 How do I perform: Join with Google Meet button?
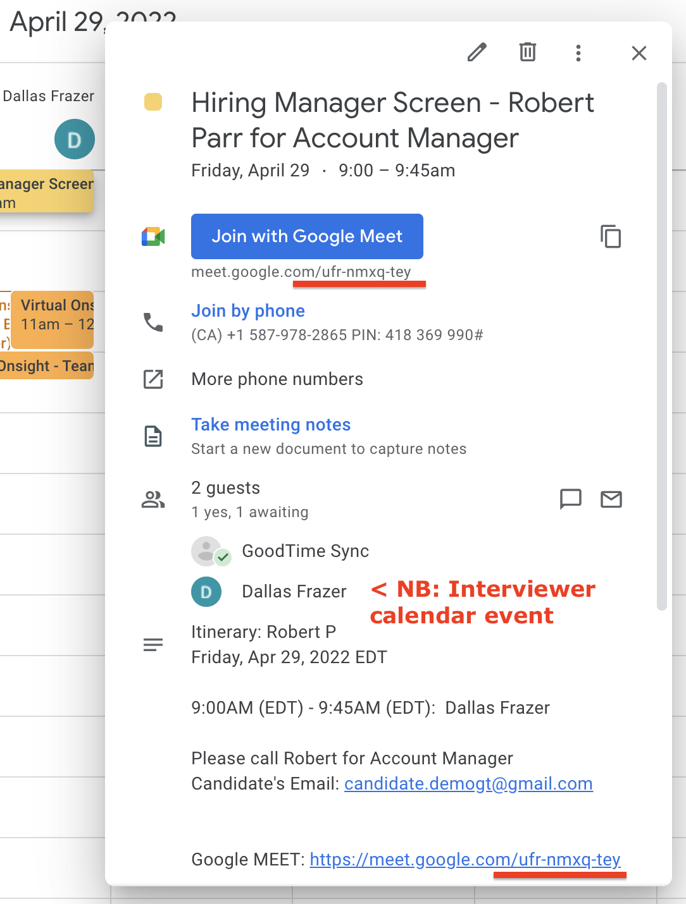pos(308,236)
